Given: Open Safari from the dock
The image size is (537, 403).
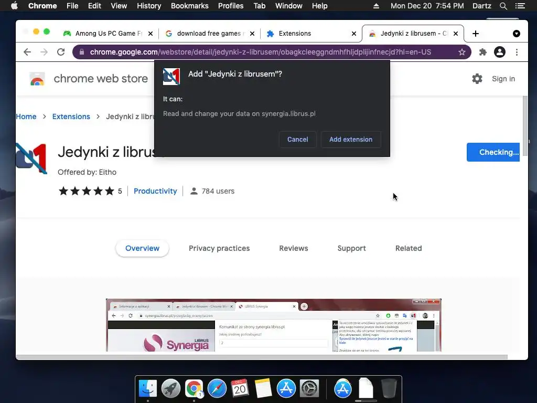Looking at the screenshot, I should tap(217, 389).
